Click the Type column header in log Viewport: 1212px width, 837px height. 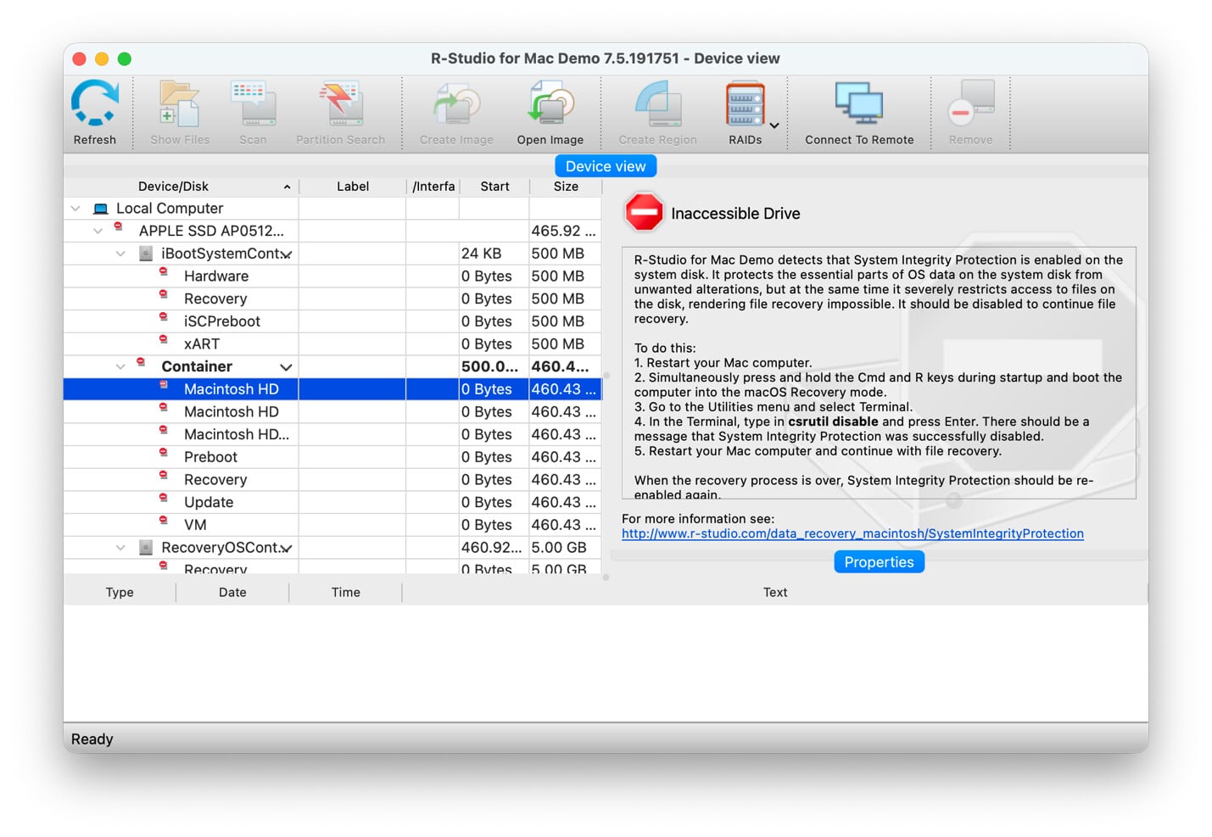coord(120,593)
